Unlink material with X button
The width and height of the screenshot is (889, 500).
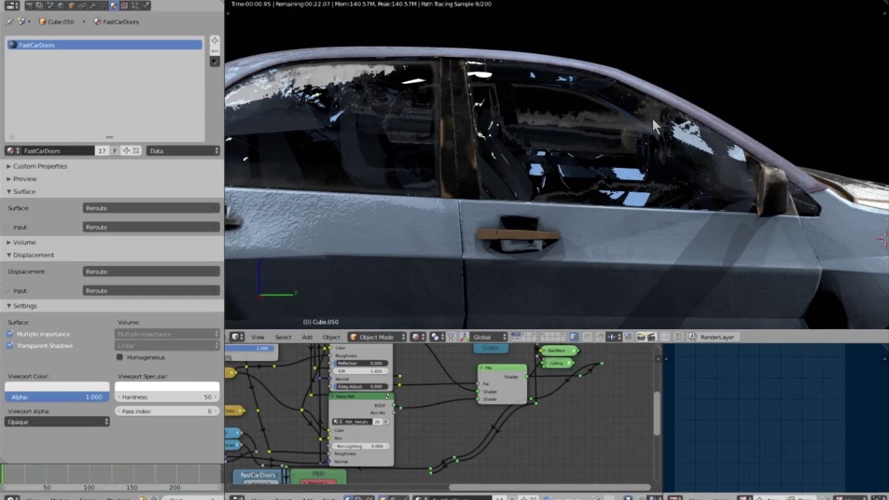click(x=136, y=151)
